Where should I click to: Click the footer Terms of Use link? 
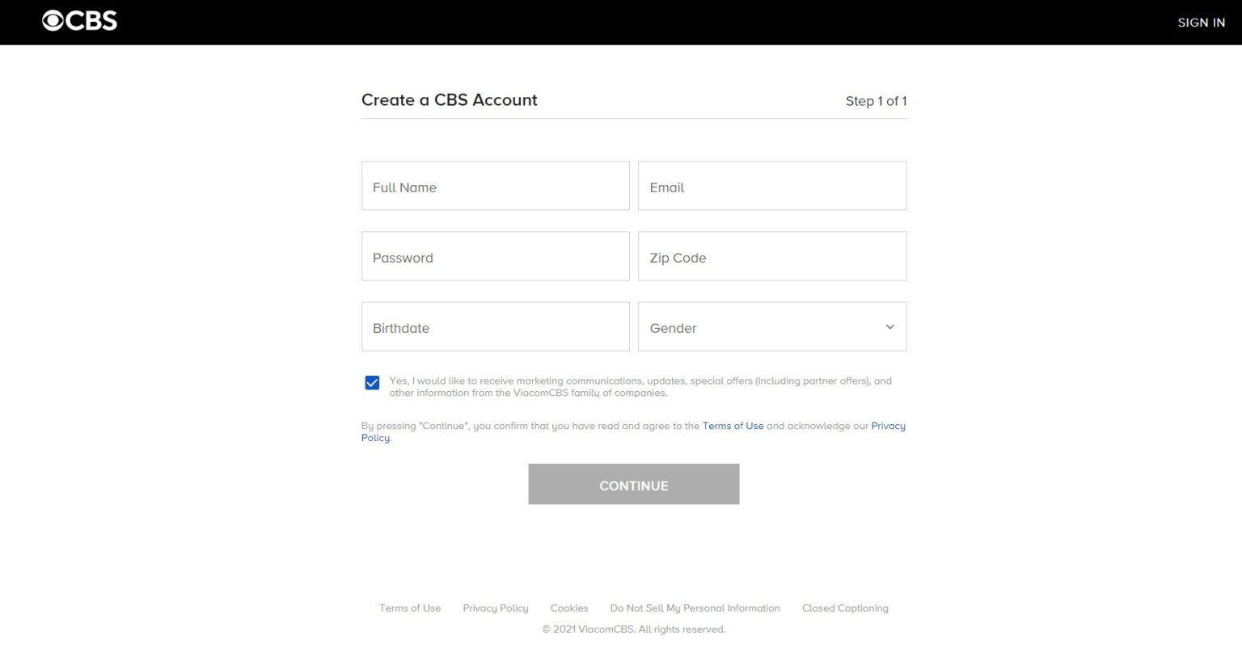point(410,608)
